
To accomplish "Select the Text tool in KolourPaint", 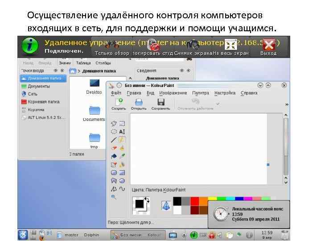I will coord(122,132).
